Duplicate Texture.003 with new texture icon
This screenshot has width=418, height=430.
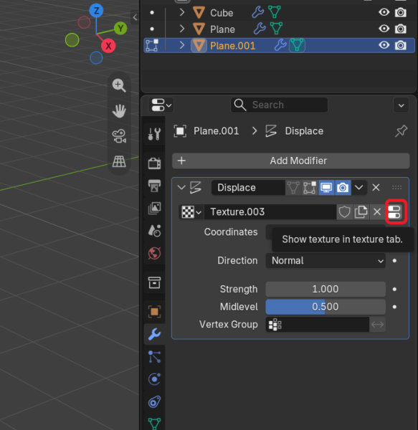pyautogui.click(x=361, y=212)
